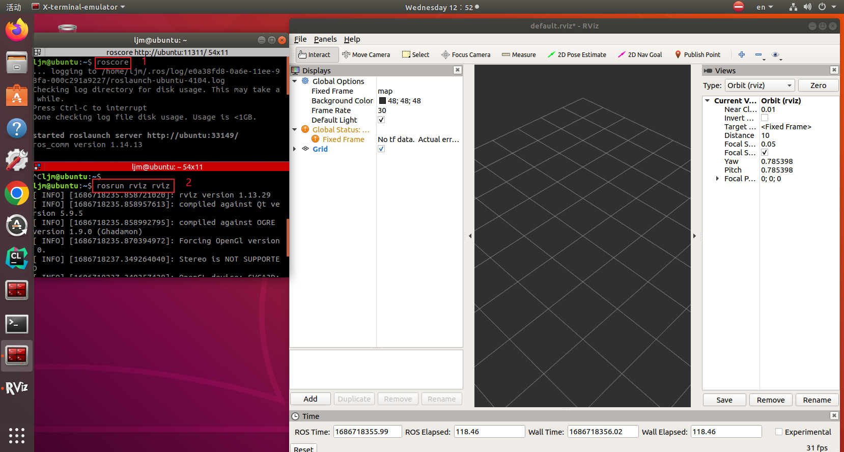Viewport: 844px width, 452px height.
Task: Open the clock Wednesday 12:52 menu
Action: click(x=442, y=7)
